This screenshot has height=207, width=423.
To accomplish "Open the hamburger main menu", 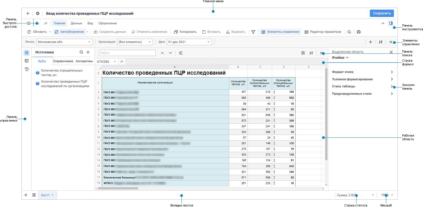I will click(x=29, y=23).
